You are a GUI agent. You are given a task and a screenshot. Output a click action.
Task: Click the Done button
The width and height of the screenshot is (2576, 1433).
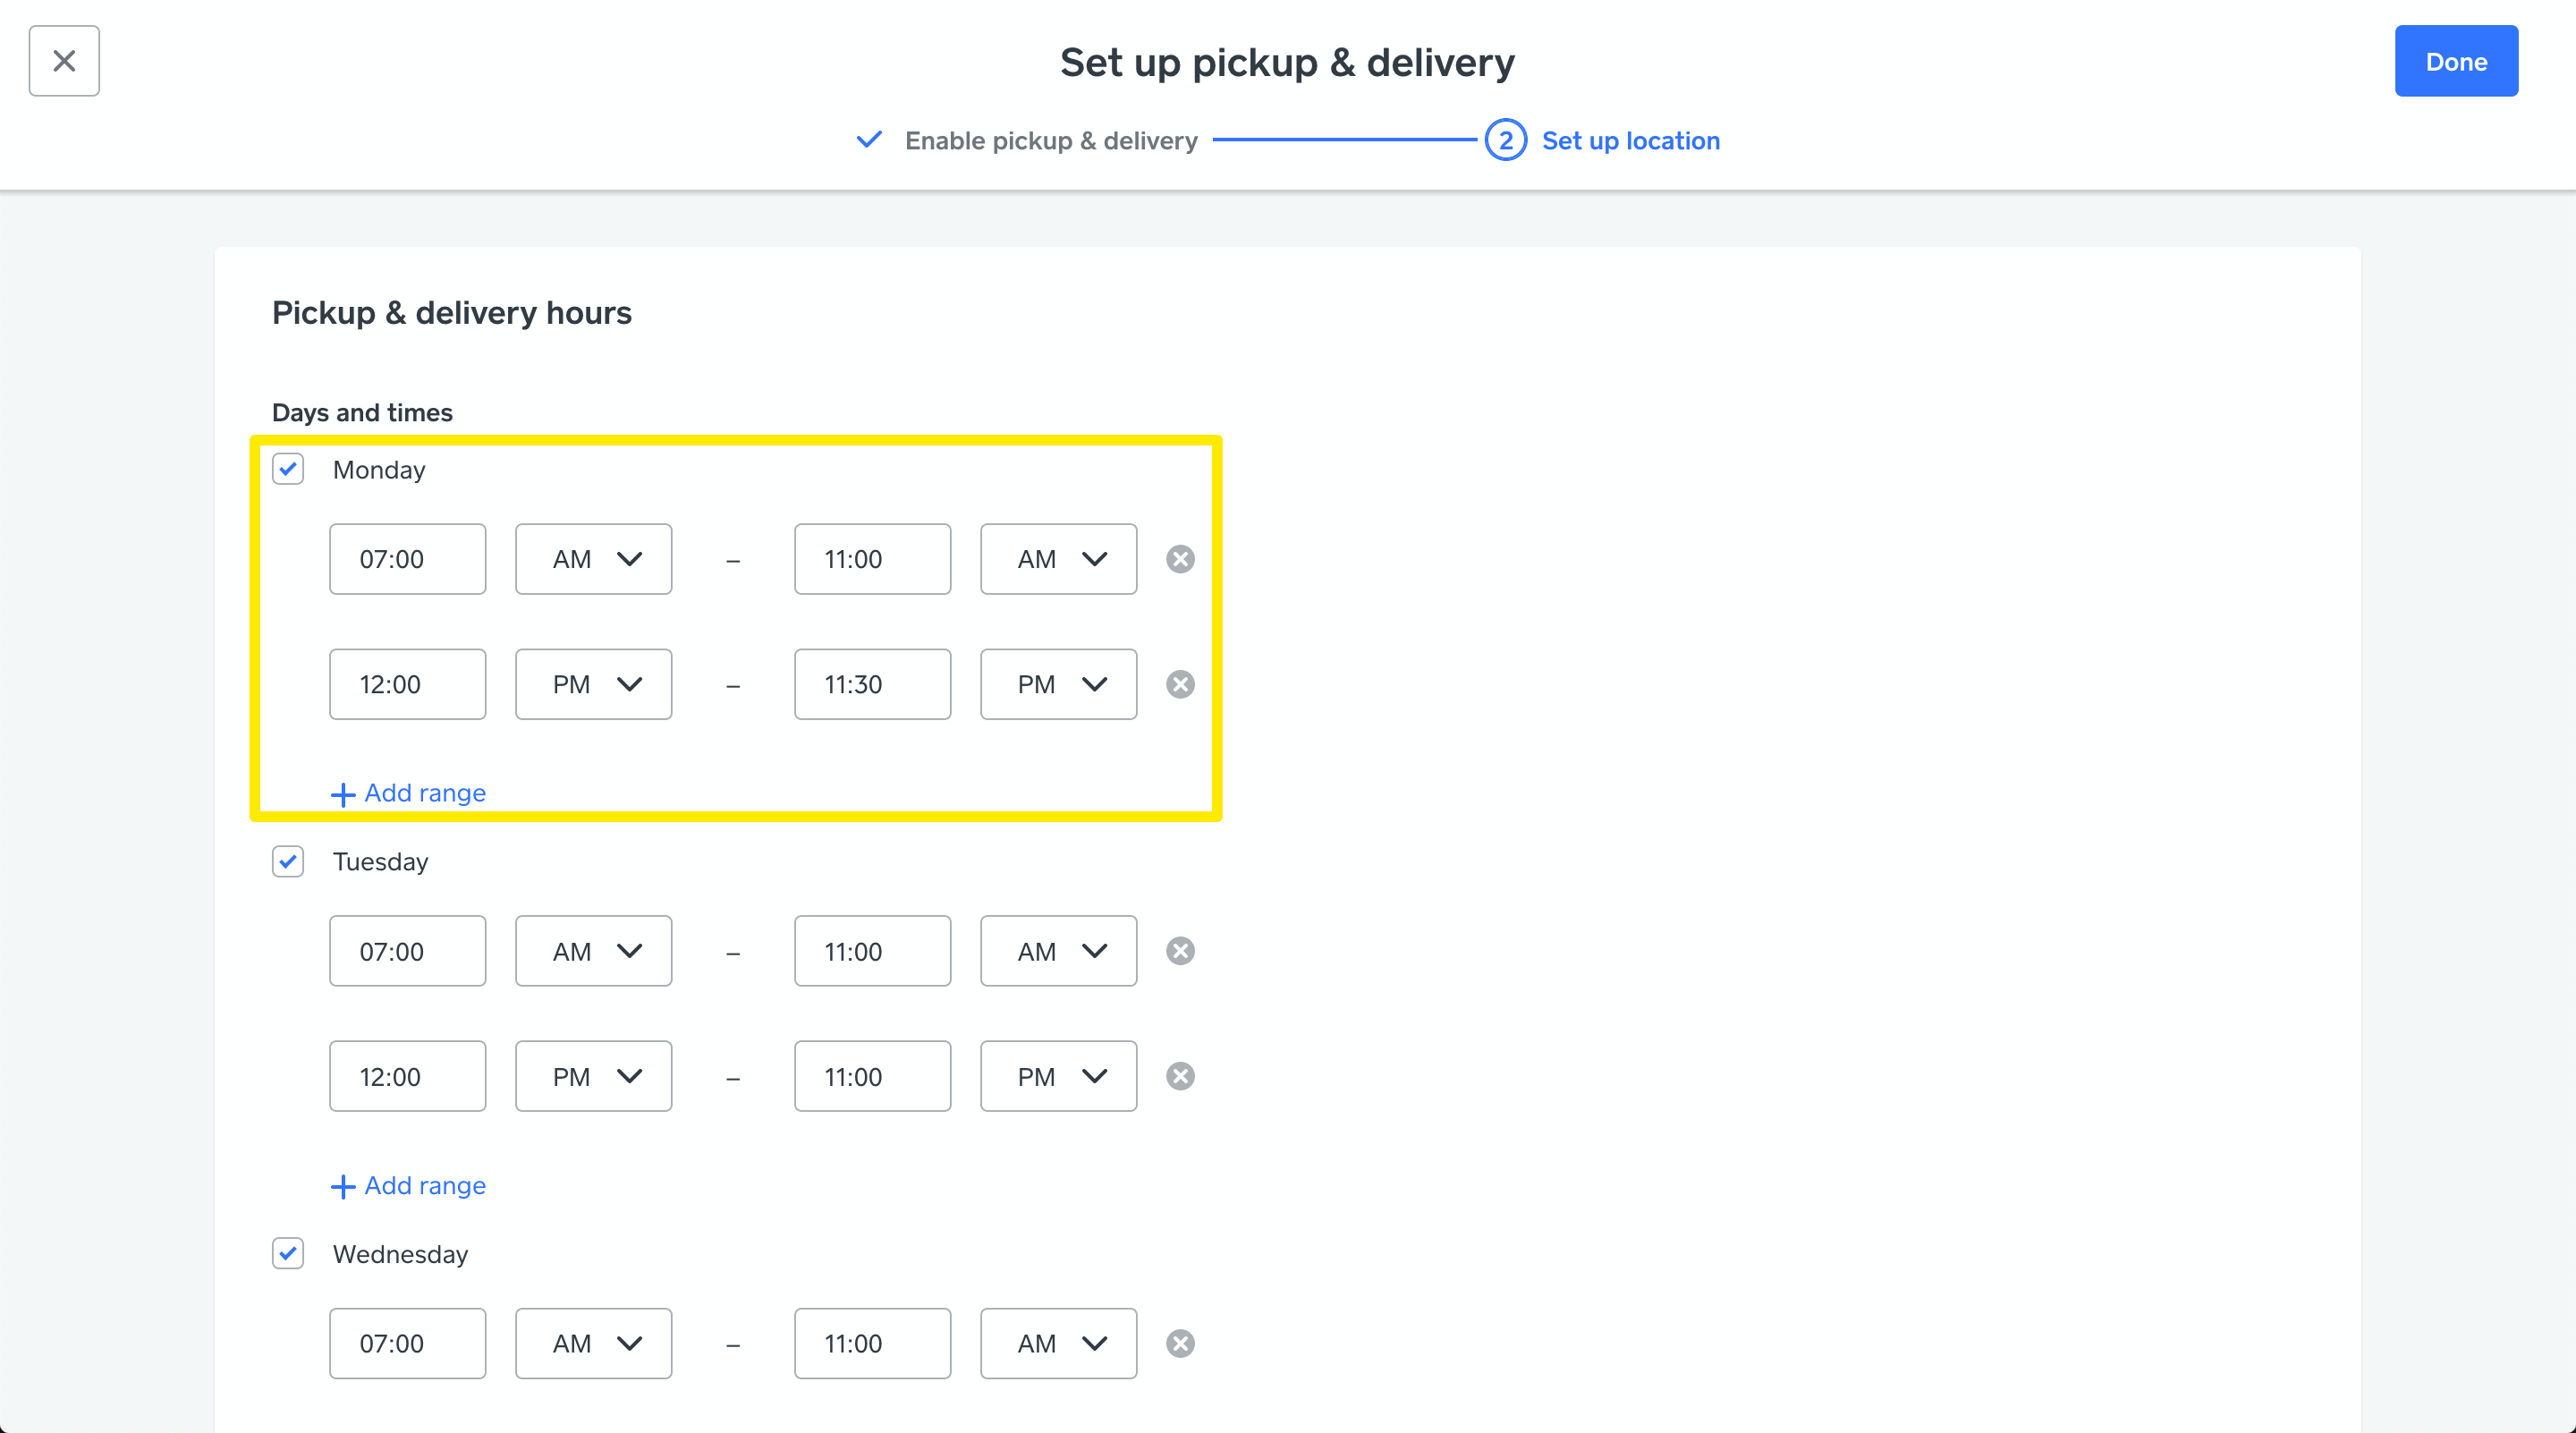pyautogui.click(x=2455, y=61)
